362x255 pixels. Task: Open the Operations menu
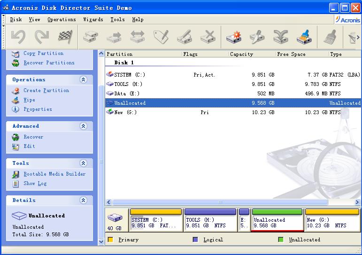tap(62, 20)
